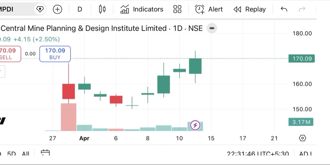Click the 3.17 M volume label
Screen dimensions: 330x165
(x=301, y=122)
